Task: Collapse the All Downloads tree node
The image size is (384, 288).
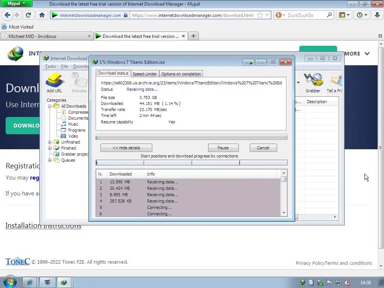Action: pos(50,106)
